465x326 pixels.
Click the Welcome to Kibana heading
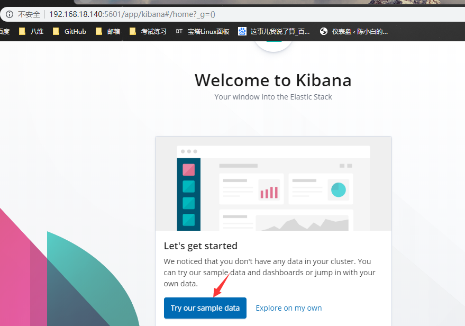[x=273, y=80]
